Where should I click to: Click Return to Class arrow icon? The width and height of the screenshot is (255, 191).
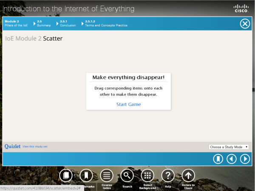click(x=188, y=175)
